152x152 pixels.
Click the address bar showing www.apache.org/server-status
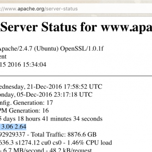[x=76, y=9]
